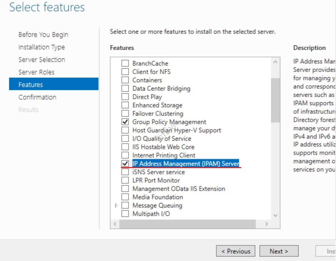Click the Next button
Viewport: 336px width, 261px height.
(x=279, y=251)
